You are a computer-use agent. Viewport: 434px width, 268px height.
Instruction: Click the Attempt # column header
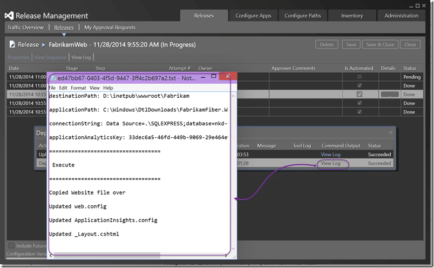[x=180, y=68]
